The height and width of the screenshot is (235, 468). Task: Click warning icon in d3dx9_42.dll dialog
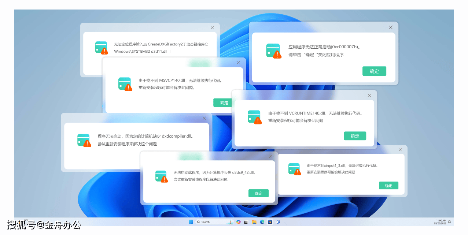click(162, 176)
